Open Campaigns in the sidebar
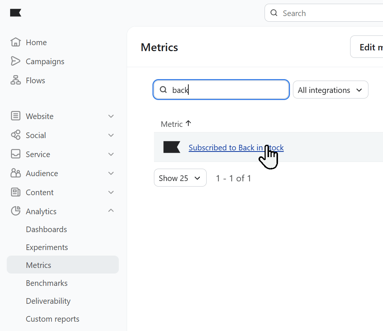 pos(45,62)
